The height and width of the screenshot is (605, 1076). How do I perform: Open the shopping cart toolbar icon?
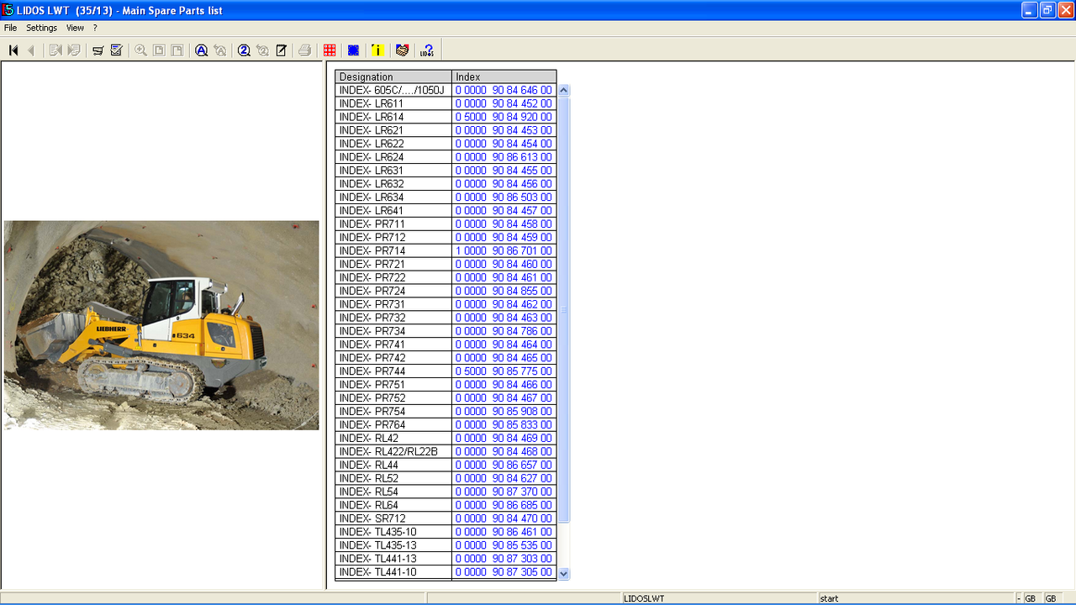pos(98,50)
